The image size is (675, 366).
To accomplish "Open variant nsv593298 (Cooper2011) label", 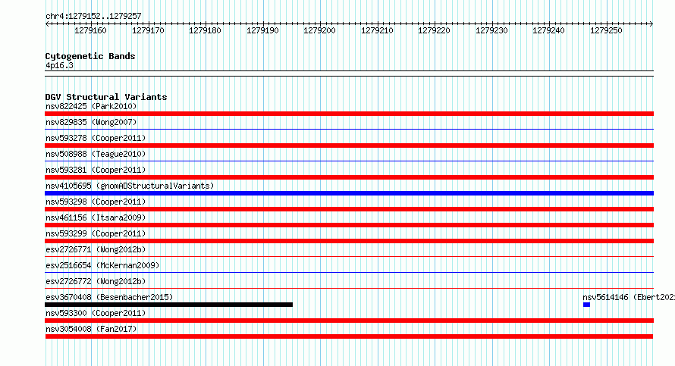I will (96, 202).
